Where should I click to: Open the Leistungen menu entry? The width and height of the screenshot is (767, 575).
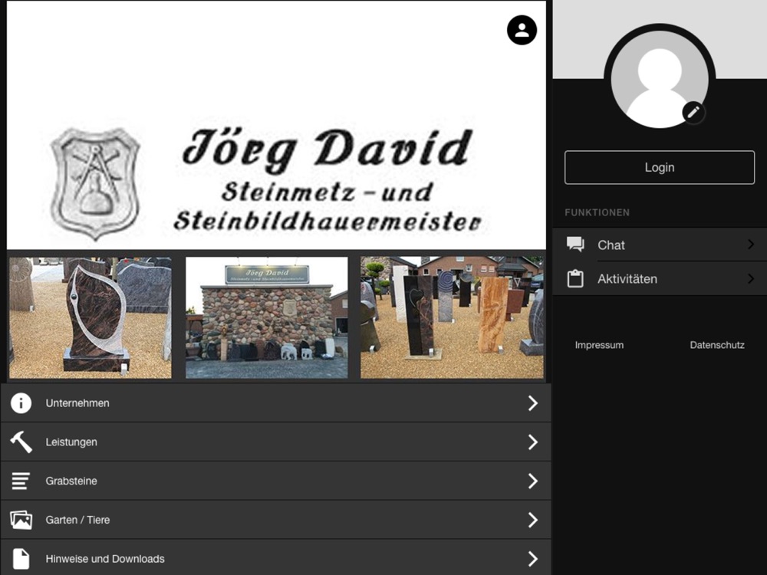pyautogui.click(x=276, y=442)
